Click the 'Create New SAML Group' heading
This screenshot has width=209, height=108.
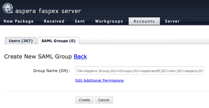coord(38,57)
